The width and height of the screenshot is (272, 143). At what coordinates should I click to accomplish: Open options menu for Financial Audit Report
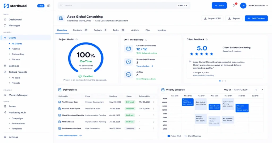click(154, 109)
